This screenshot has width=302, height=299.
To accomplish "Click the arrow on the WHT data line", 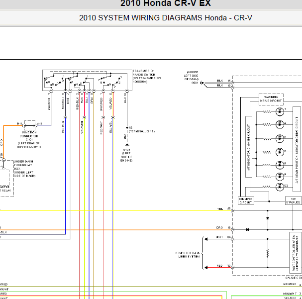I will [x=206, y=239].
